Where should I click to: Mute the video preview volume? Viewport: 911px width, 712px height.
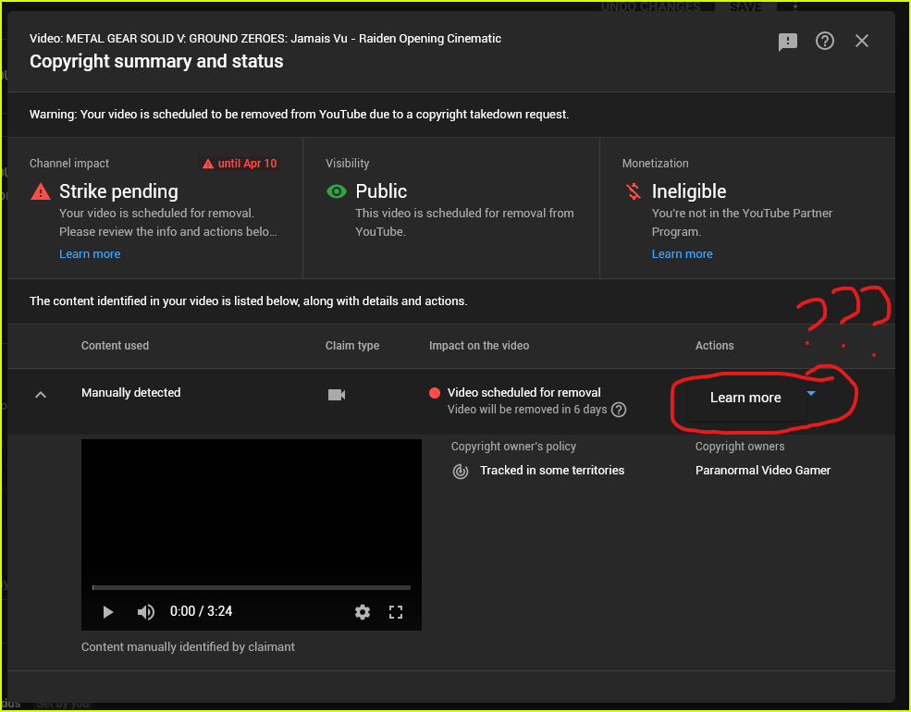coord(145,611)
